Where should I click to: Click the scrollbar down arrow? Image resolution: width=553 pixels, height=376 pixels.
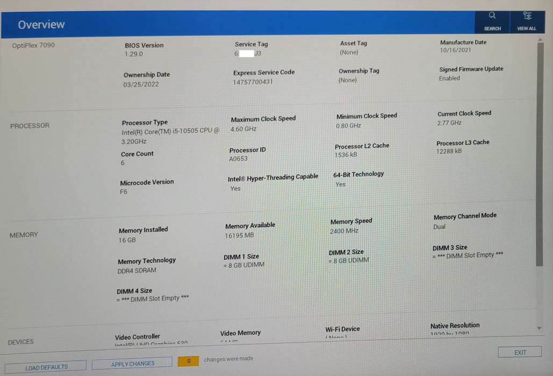(x=540, y=328)
